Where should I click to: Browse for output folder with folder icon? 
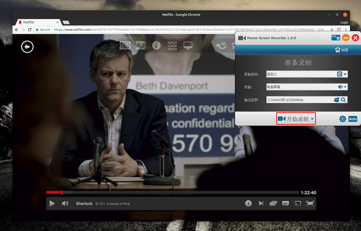[337, 100]
